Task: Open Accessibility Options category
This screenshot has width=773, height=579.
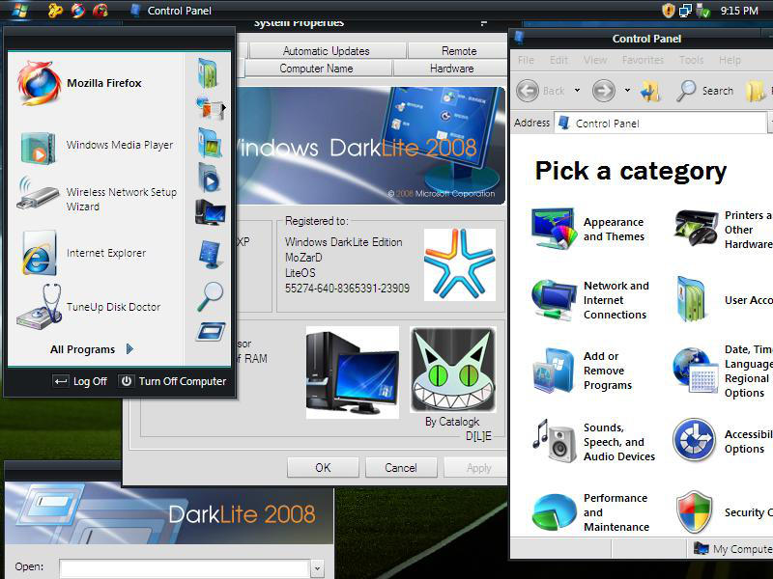Action: pos(723,441)
